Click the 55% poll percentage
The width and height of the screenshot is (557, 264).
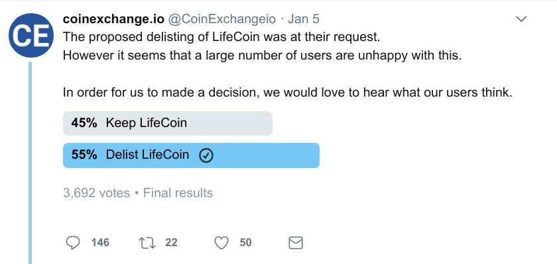click(84, 155)
